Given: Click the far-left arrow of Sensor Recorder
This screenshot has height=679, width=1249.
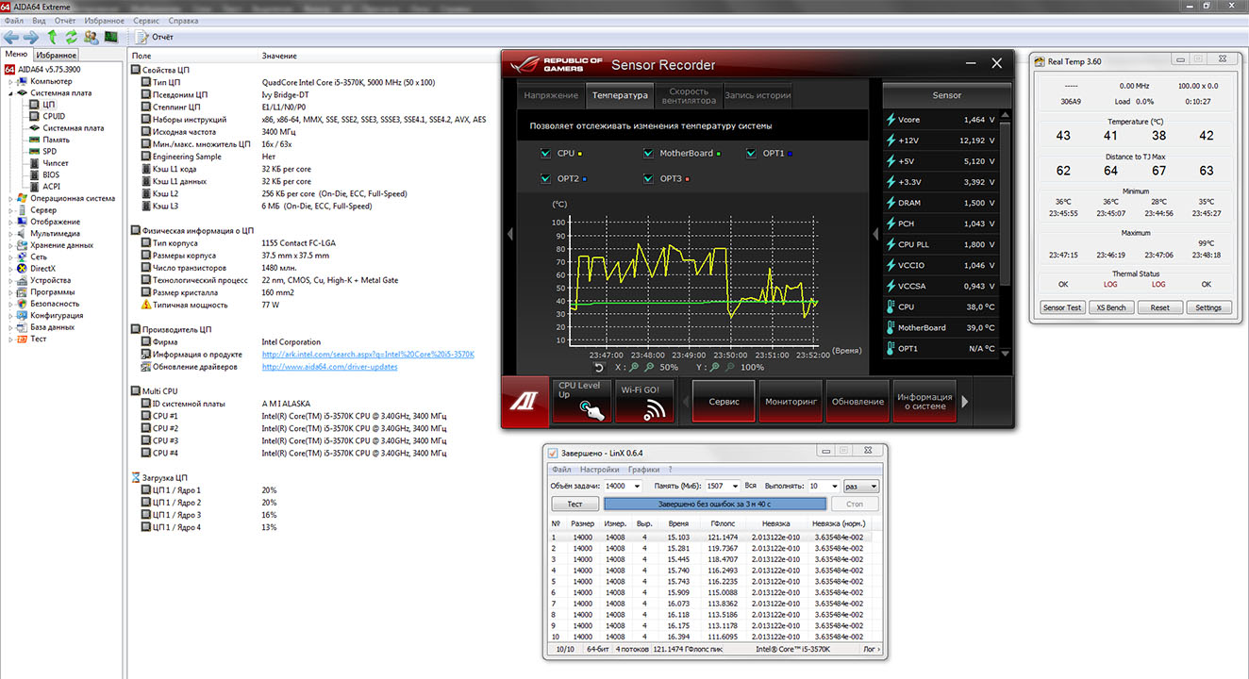Looking at the screenshot, I should point(509,234).
